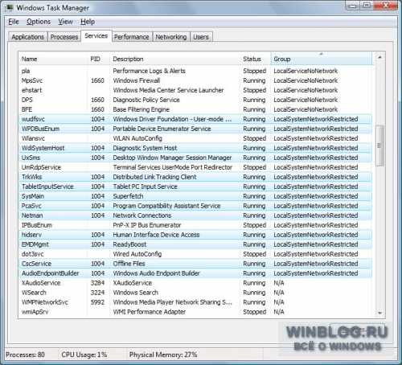402x365 pixels.
Task: Select the Netman service row
Action: (195, 215)
